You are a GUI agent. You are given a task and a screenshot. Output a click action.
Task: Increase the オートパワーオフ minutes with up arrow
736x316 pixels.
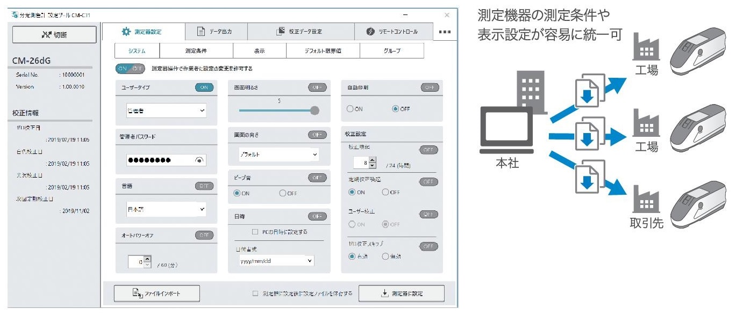point(148,259)
